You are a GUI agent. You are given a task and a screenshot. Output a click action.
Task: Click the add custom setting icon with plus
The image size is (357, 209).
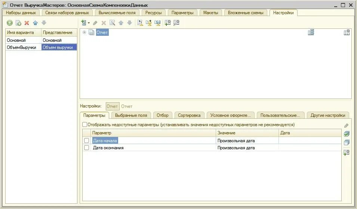[167, 23]
